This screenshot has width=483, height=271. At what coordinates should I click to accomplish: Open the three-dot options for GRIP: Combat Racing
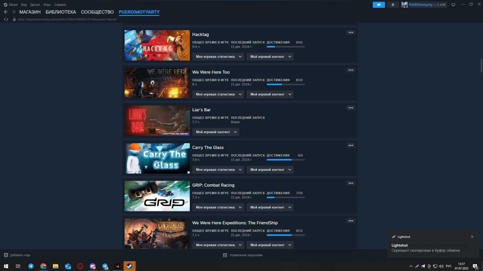tap(351, 183)
